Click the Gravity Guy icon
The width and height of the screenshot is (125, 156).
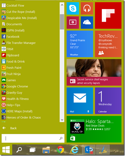click(4, 93)
